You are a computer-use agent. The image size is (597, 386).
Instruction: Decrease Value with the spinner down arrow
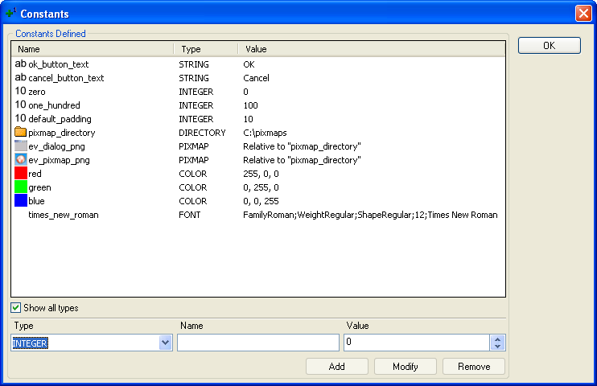click(498, 347)
